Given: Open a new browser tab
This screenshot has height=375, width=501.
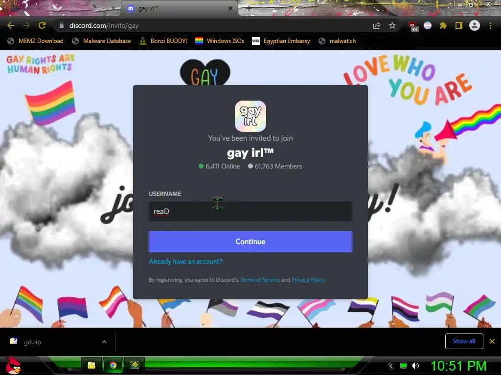Looking at the screenshot, I should (249, 9).
